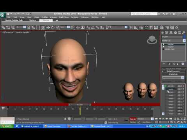Switch to the Create command panel tab
The image size is (187, 140).
[162, 33]
